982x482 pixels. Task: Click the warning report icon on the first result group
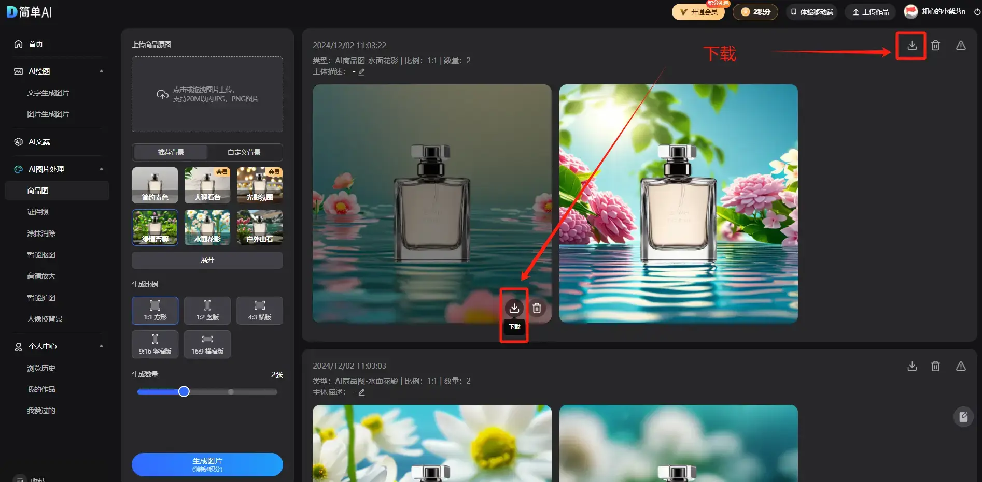[x=961, y=46]
